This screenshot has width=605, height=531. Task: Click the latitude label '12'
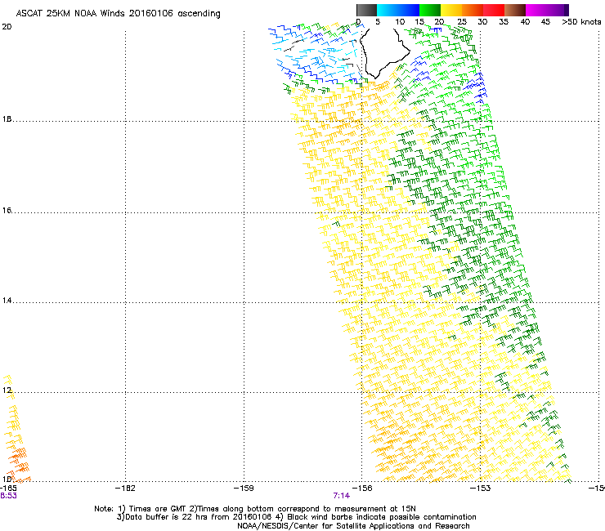(7, 390)
